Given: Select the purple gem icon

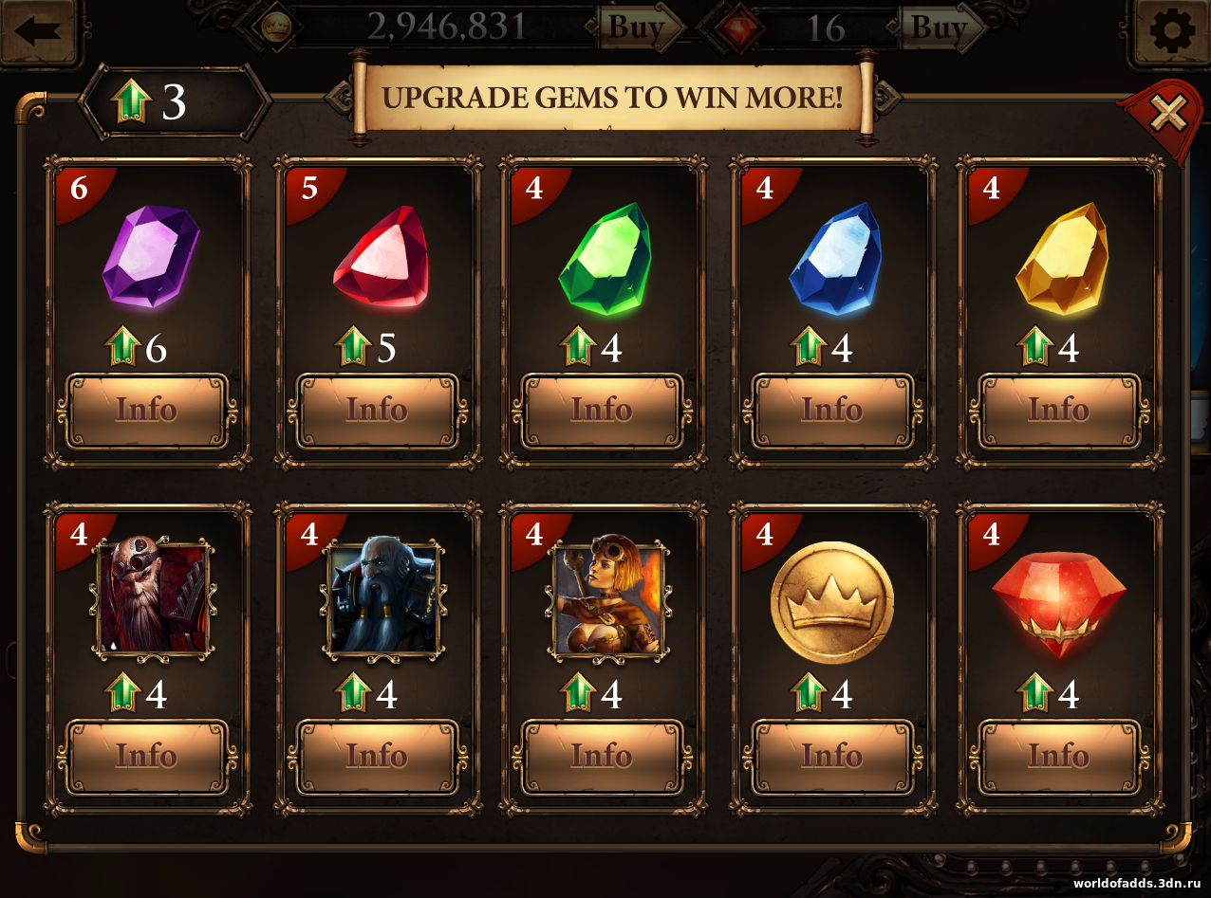Looking at the screenshot, I should coord(151,256).
